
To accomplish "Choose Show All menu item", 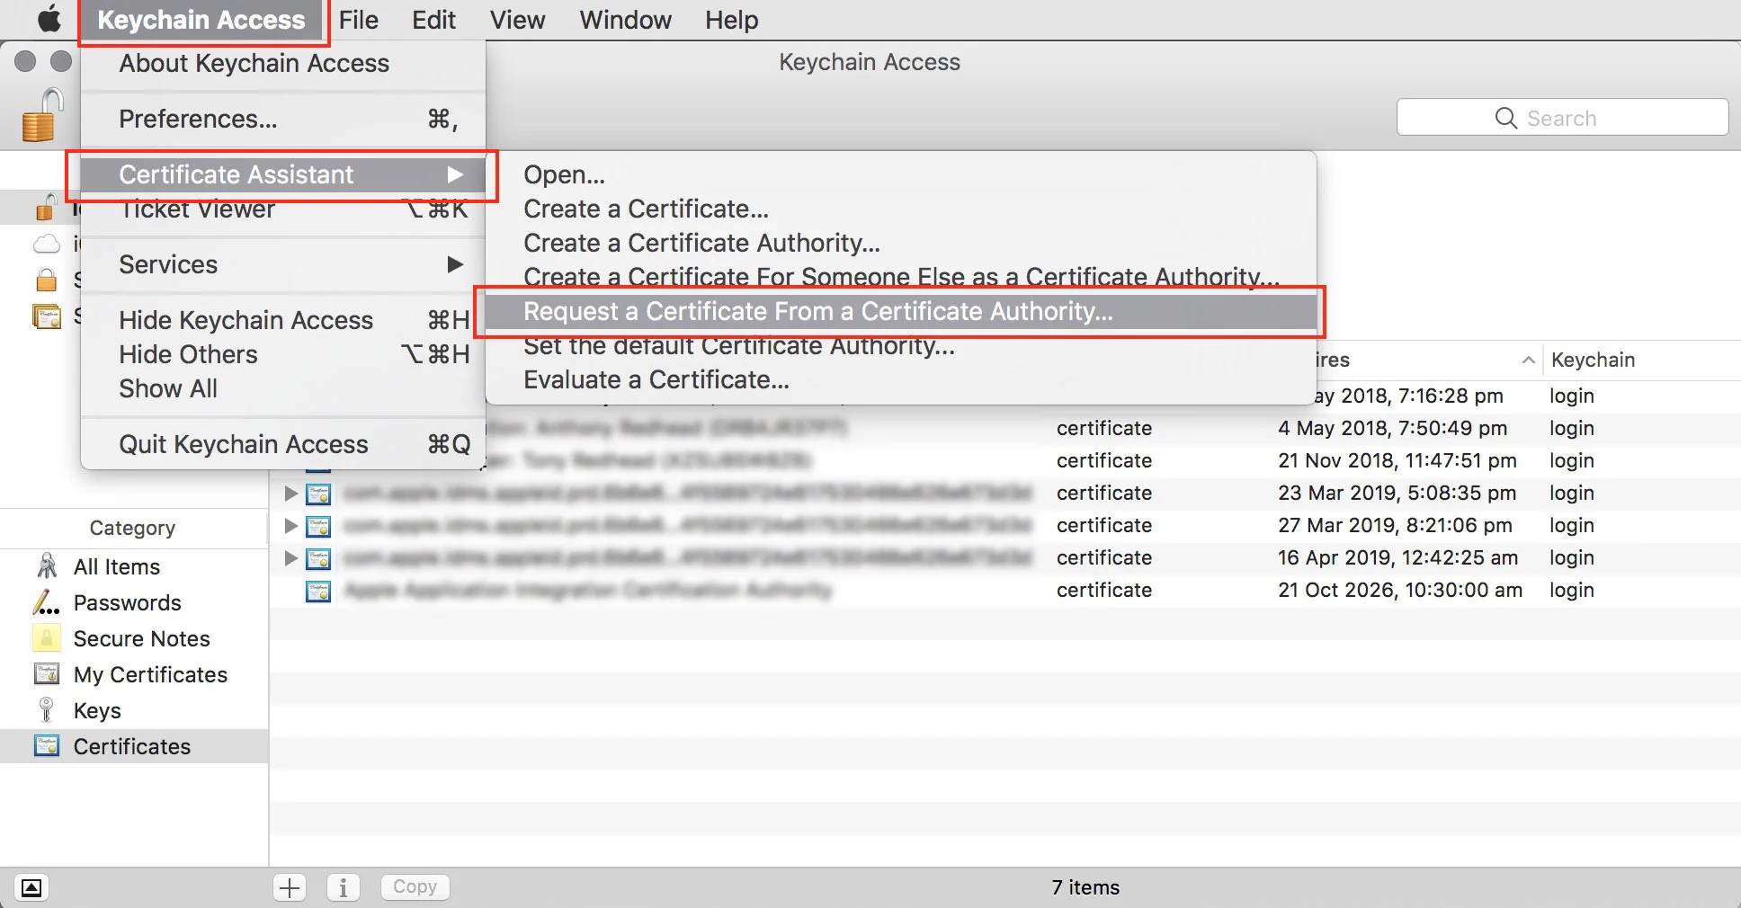I will (283, 388).
